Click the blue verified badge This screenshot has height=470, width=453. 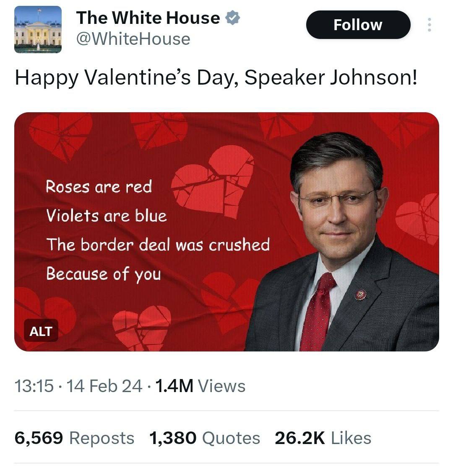click(232, 18)
